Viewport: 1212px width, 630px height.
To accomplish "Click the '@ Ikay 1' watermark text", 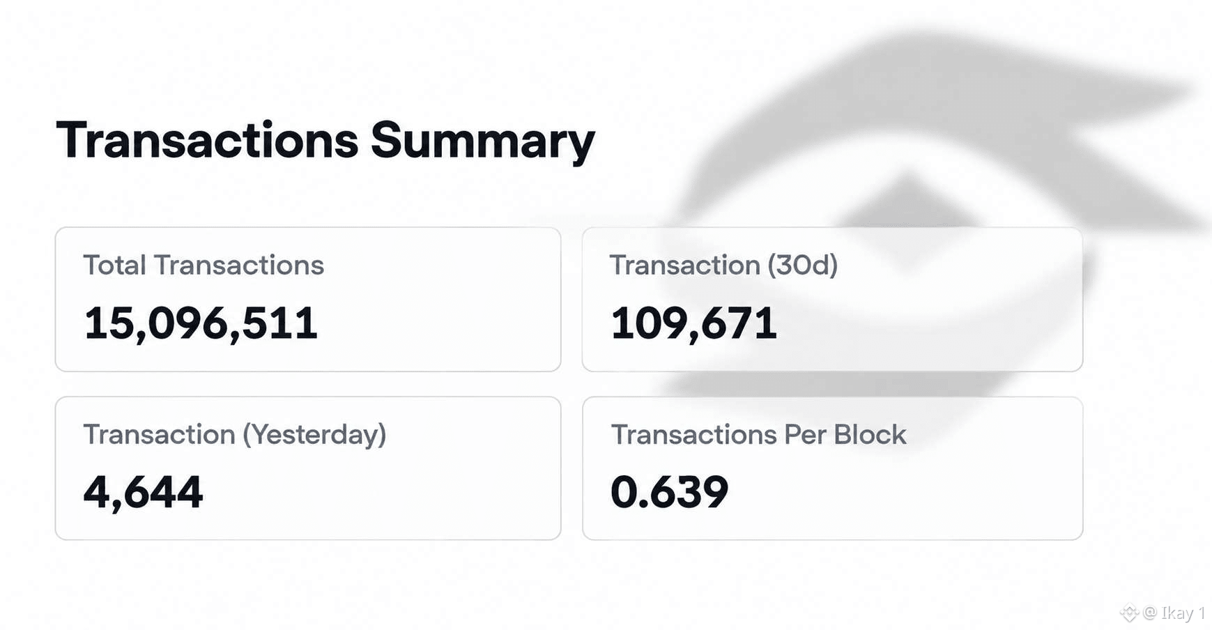I will pyautogui.click(x=1174, y=613).
